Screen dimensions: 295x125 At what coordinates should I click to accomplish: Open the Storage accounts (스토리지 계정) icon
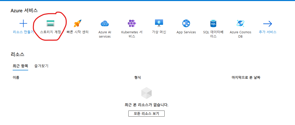tap(50, 24)
